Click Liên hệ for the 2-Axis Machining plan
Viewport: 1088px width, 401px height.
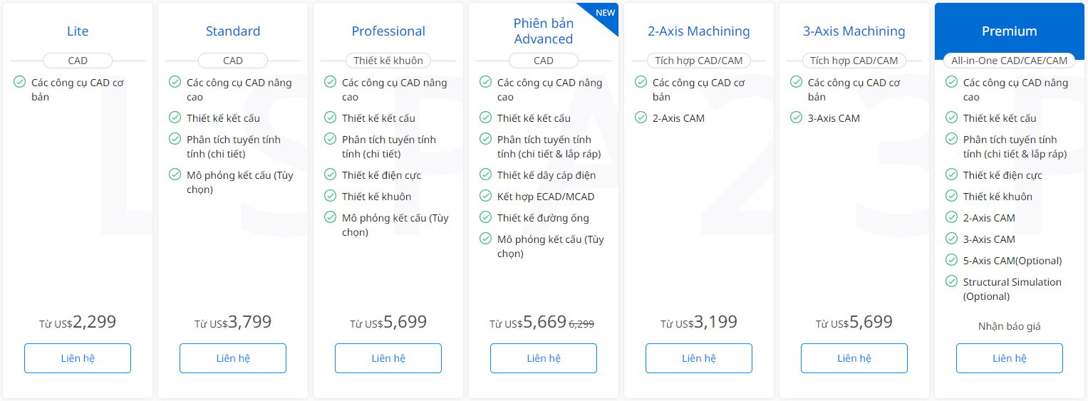[699, 358]
